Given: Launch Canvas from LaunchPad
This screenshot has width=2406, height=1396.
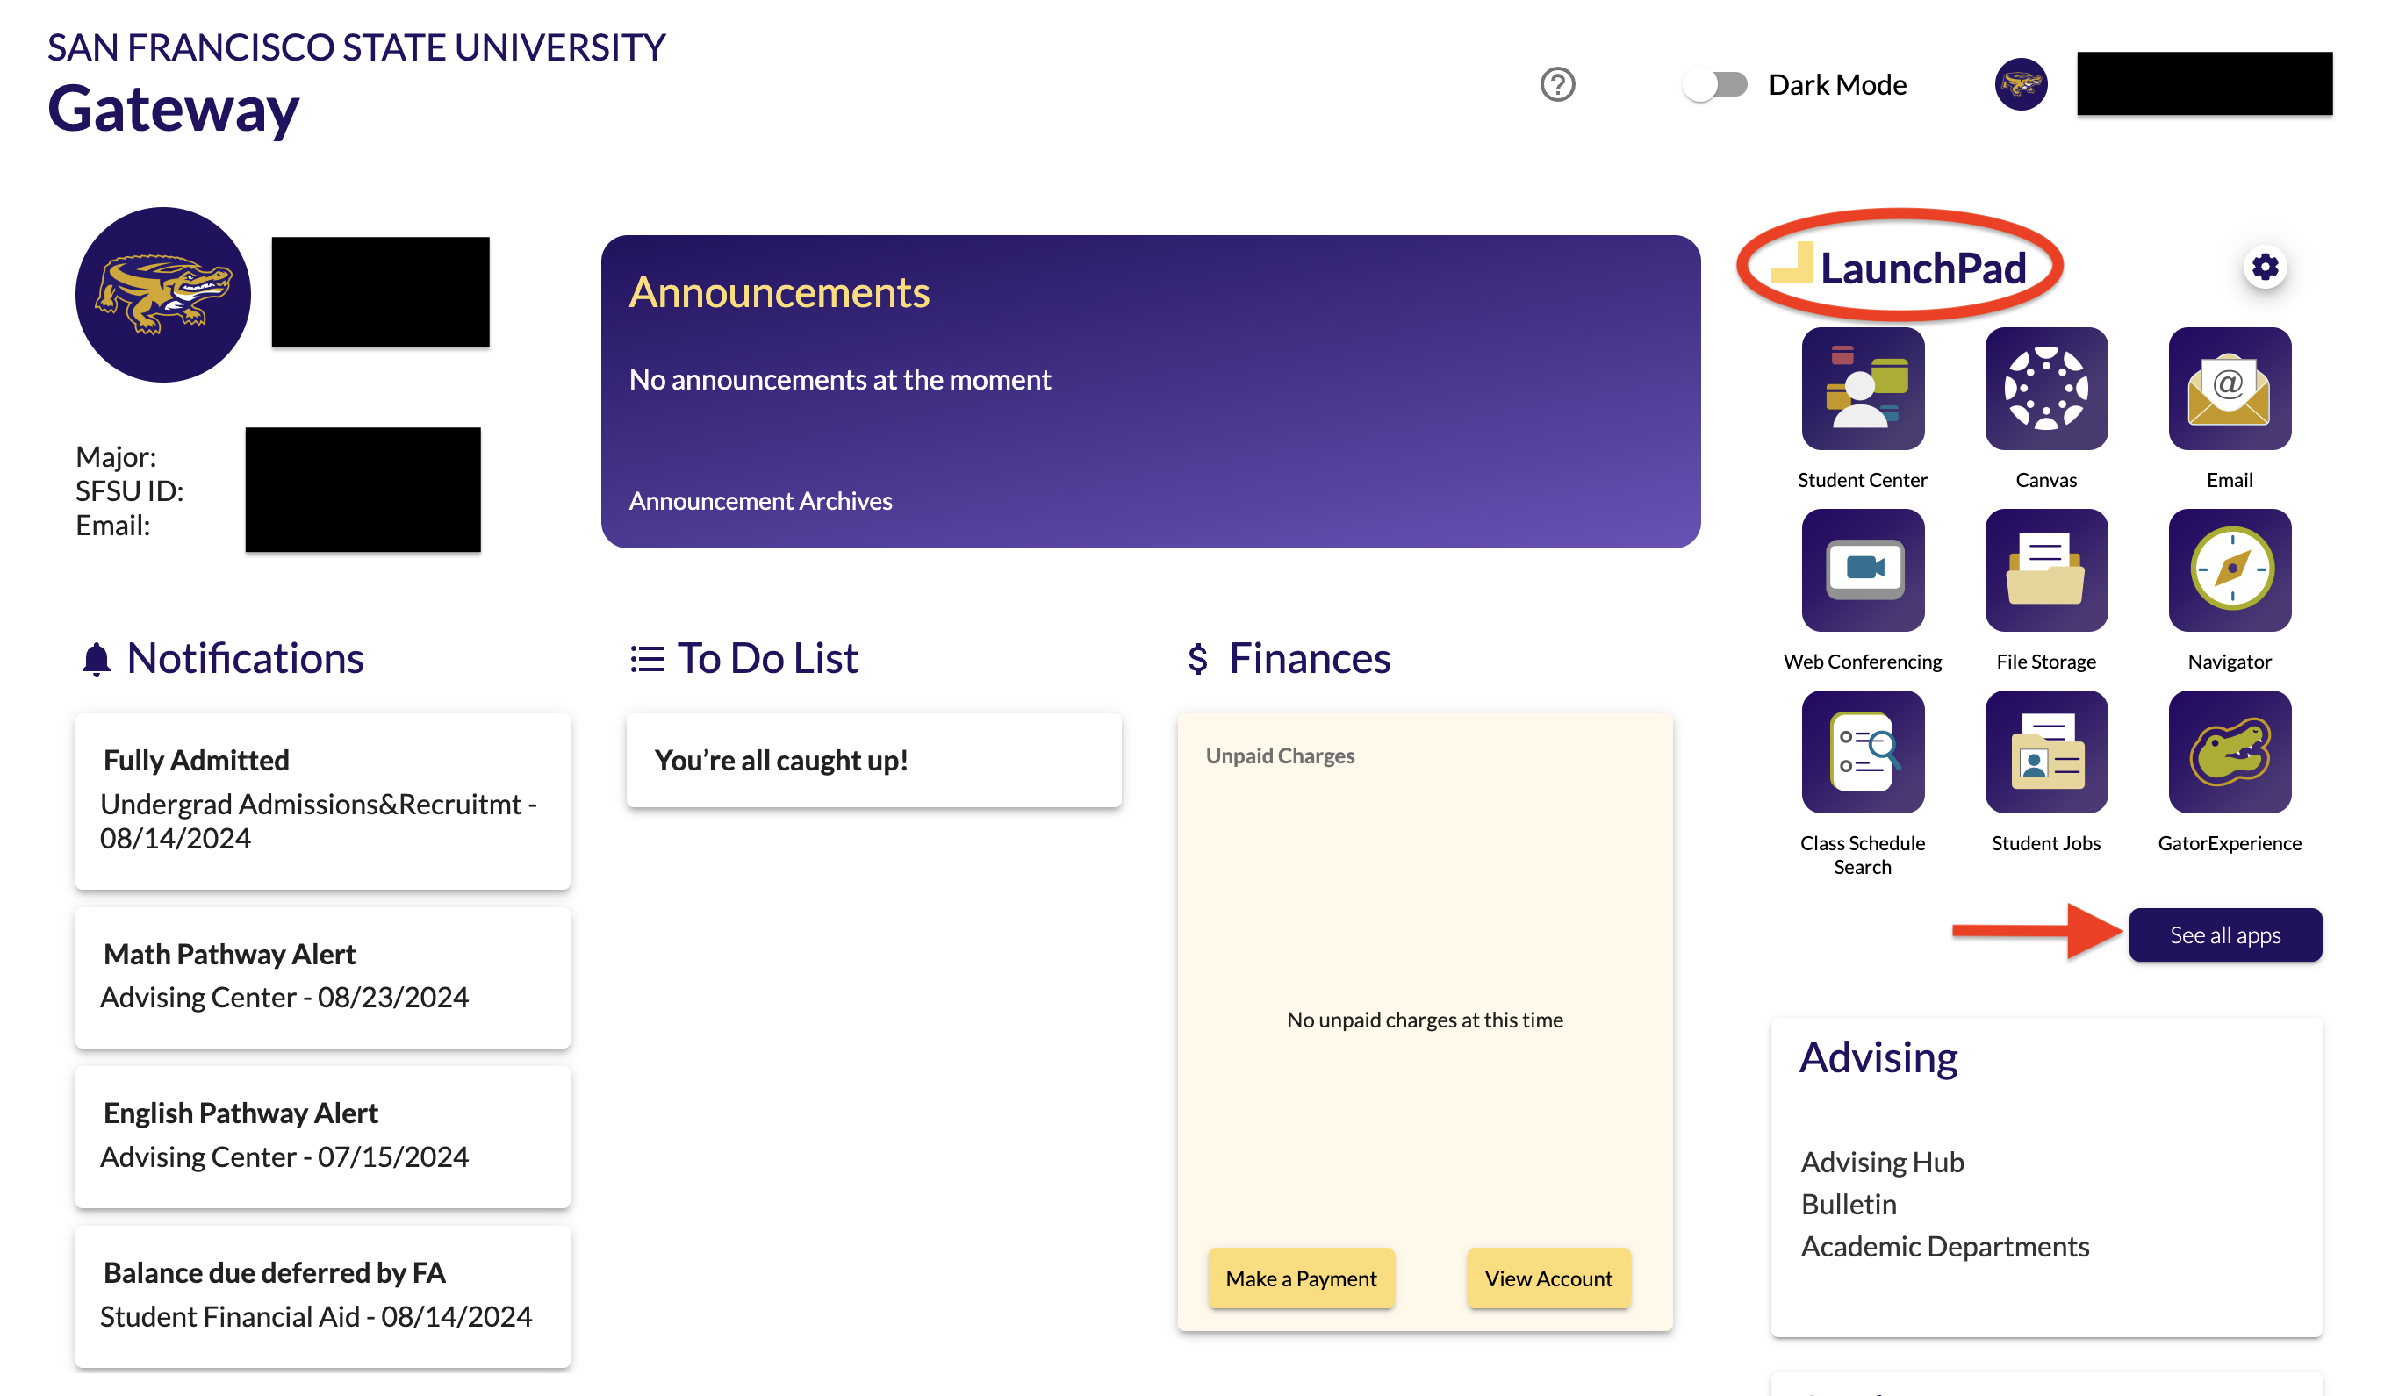Looking at the screenshot, I should pyautogui.click(x=2046, y=389).
